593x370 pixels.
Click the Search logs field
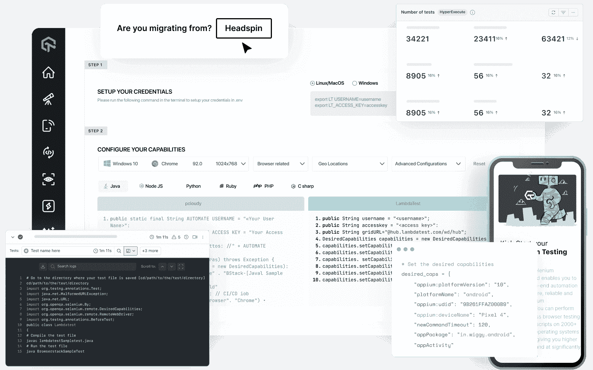pyautogui.click(x=92, y=266)
